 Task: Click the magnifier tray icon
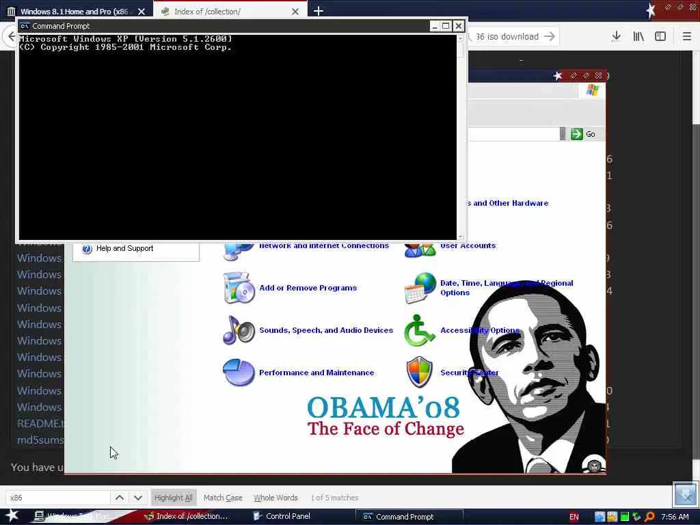click(x=649, y=517)
